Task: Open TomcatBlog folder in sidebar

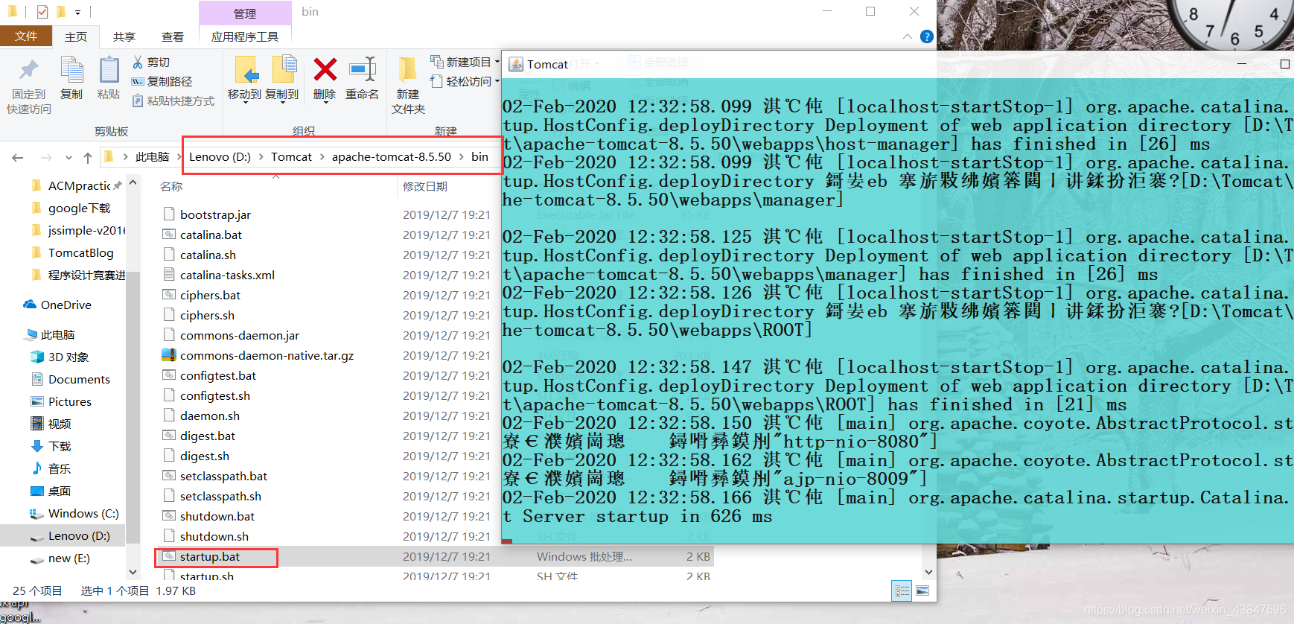Action: click(x=73, y=252)
